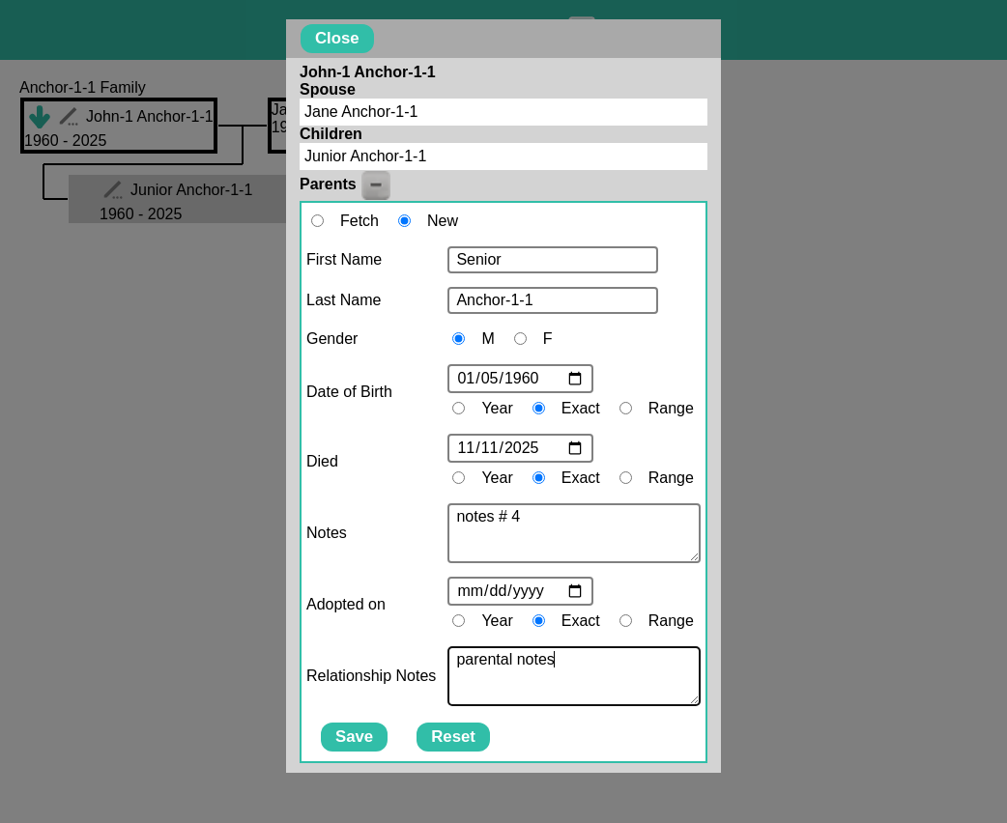Screen dimensions: 1007x823
Task: Open the Died date calendar picker
Action: pos(575,448)
